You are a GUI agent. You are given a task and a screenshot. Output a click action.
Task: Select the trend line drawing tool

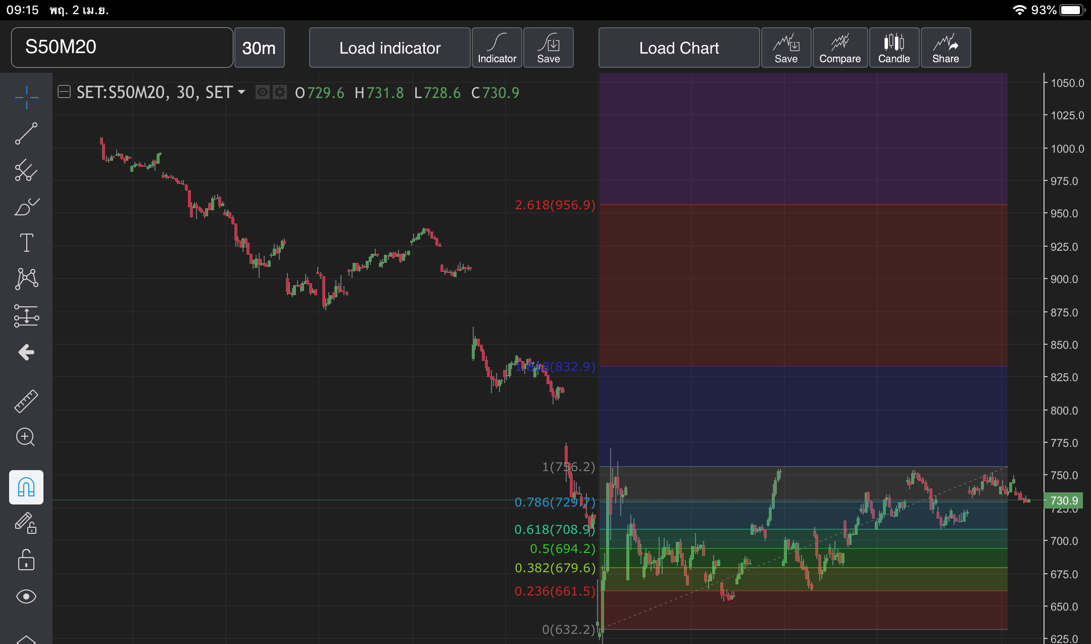26,133
